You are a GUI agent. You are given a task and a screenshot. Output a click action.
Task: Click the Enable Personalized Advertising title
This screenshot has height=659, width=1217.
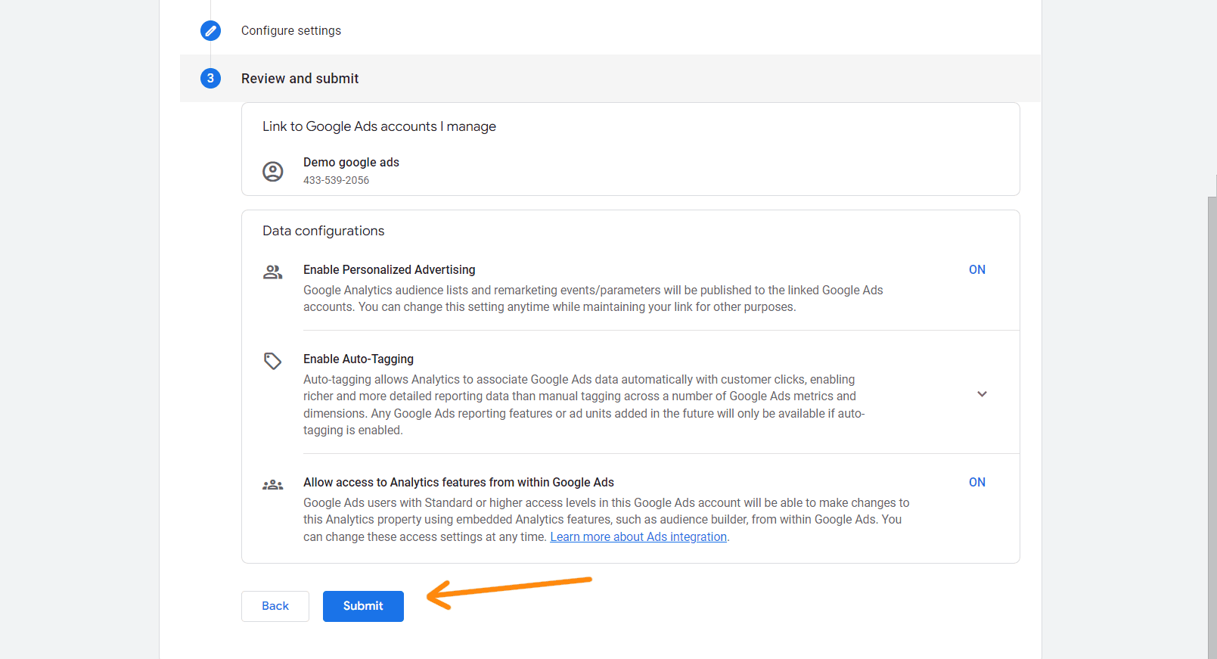pos(390,270)
